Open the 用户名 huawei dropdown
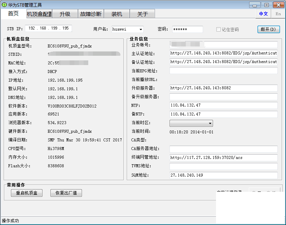Viewport: 286px width, 225px height. point(141,30)
